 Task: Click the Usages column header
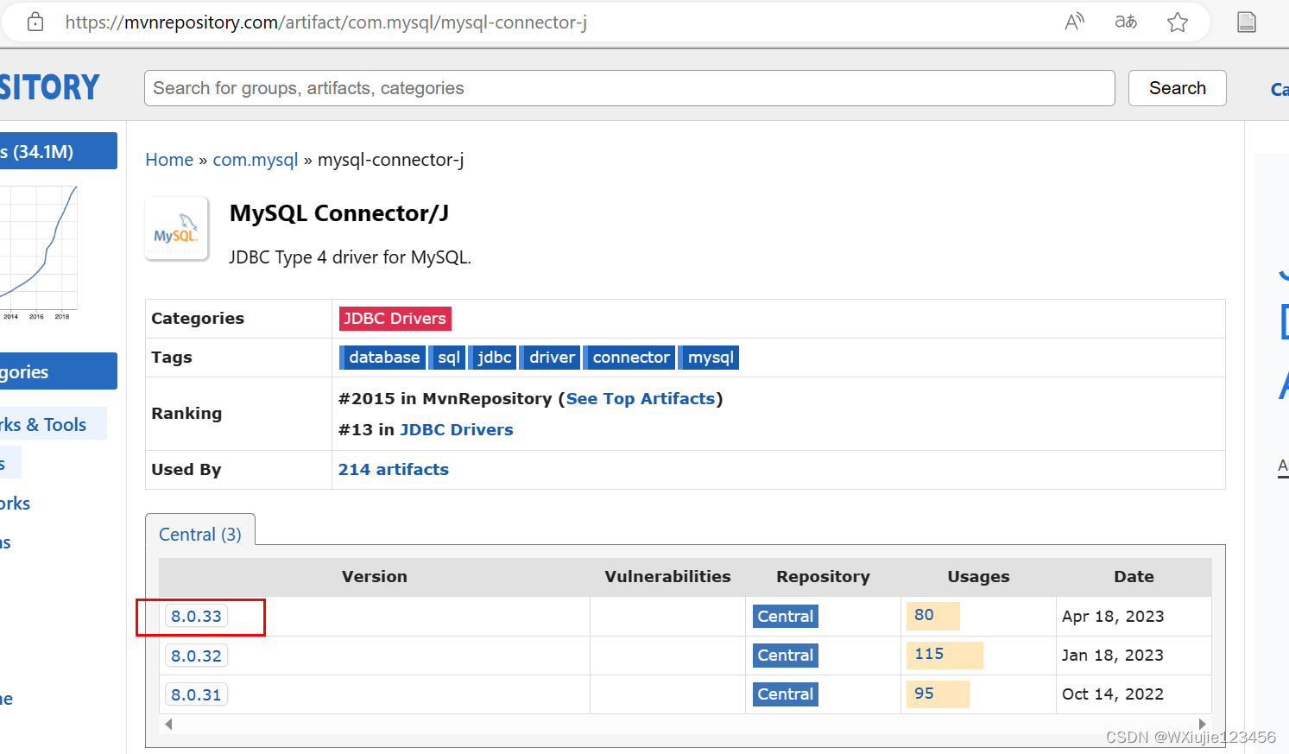[x=978, y=577]
